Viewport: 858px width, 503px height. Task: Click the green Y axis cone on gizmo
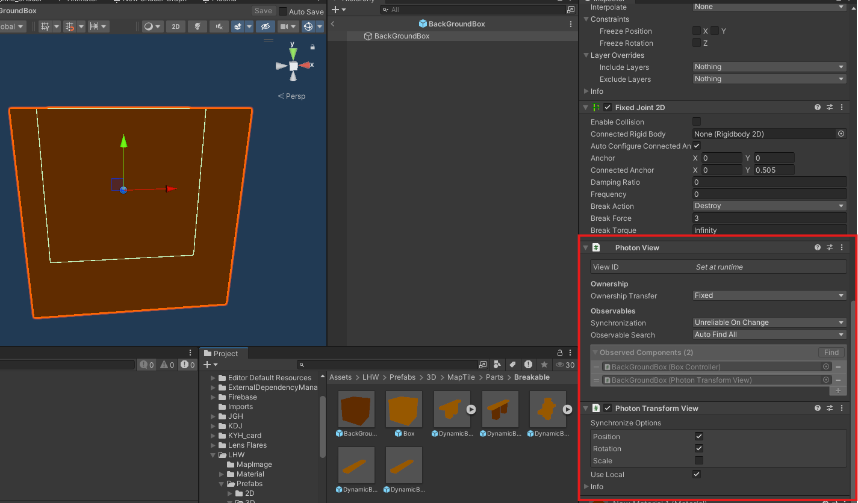(x=293, y=53)
